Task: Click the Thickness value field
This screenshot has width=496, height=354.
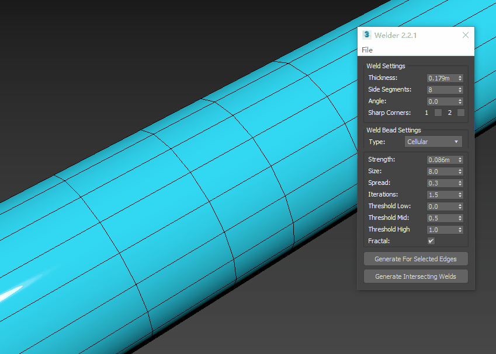Action: tap(442, 78)
